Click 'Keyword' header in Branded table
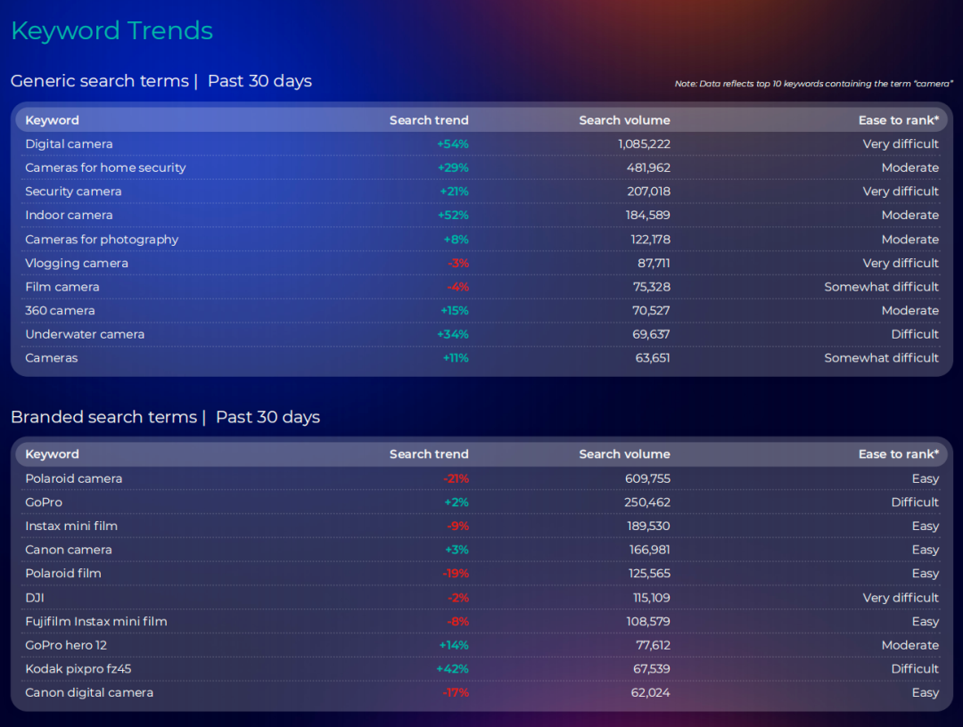The width and height of the screenshot is (963, 727). (53, 454)
